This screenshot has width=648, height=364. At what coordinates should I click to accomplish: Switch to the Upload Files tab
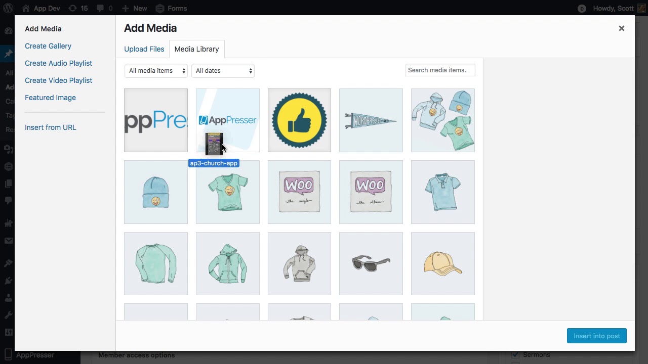click(x=144, y=49)
